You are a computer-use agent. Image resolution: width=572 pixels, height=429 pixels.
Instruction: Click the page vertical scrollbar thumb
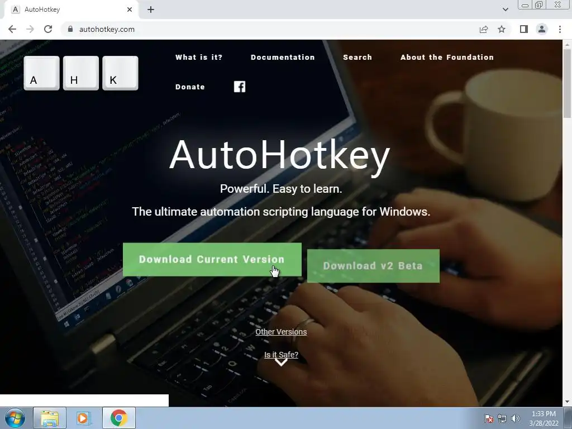567,84
